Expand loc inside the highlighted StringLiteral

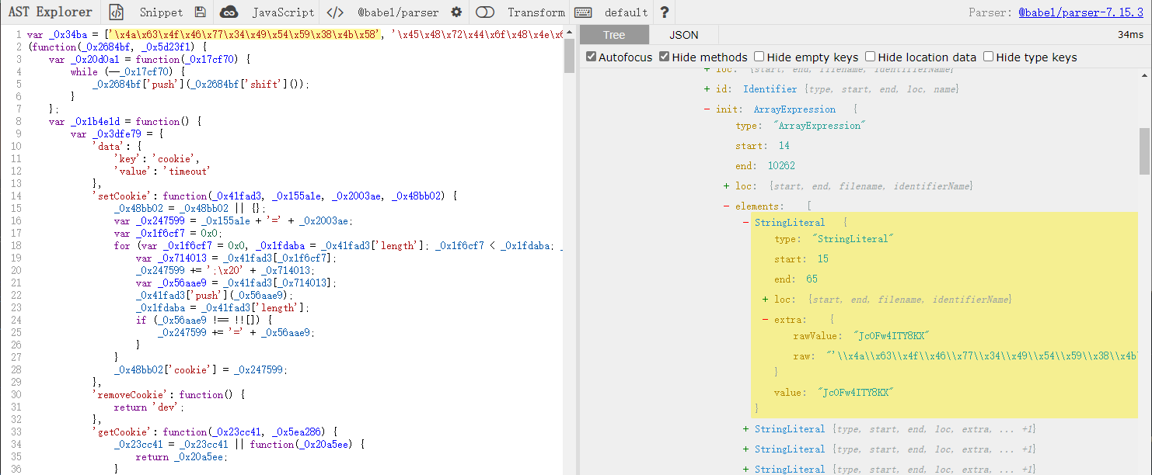(766, 299)
